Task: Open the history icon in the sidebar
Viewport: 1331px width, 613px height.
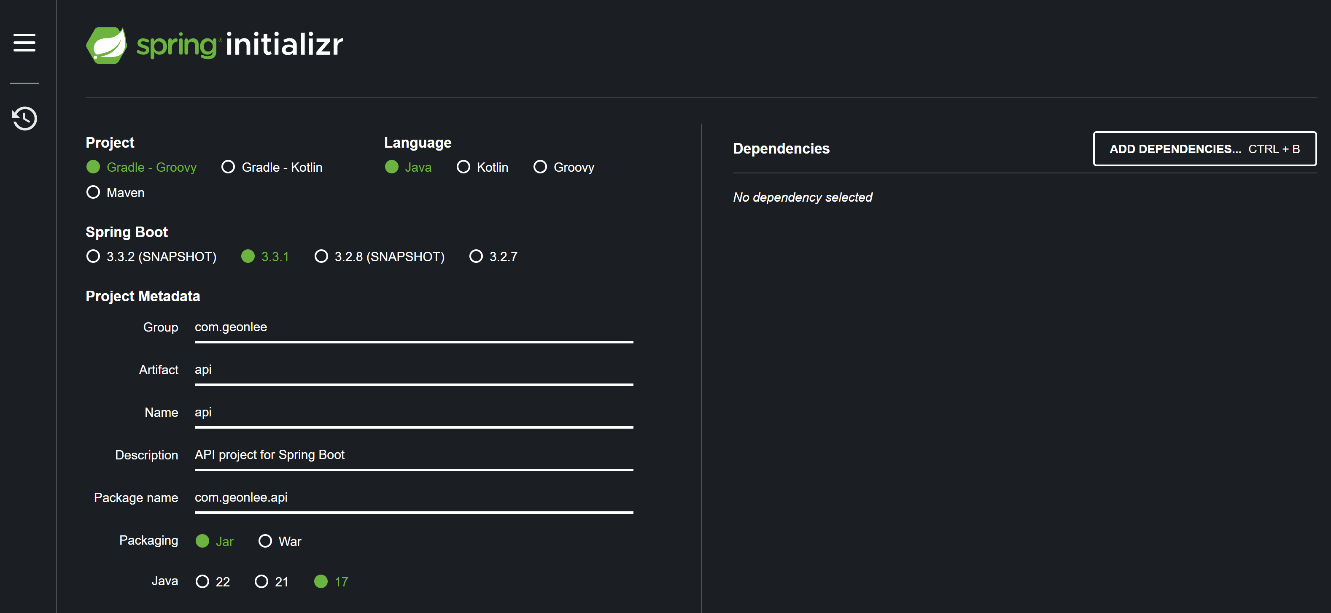Action: pos(24,119)
